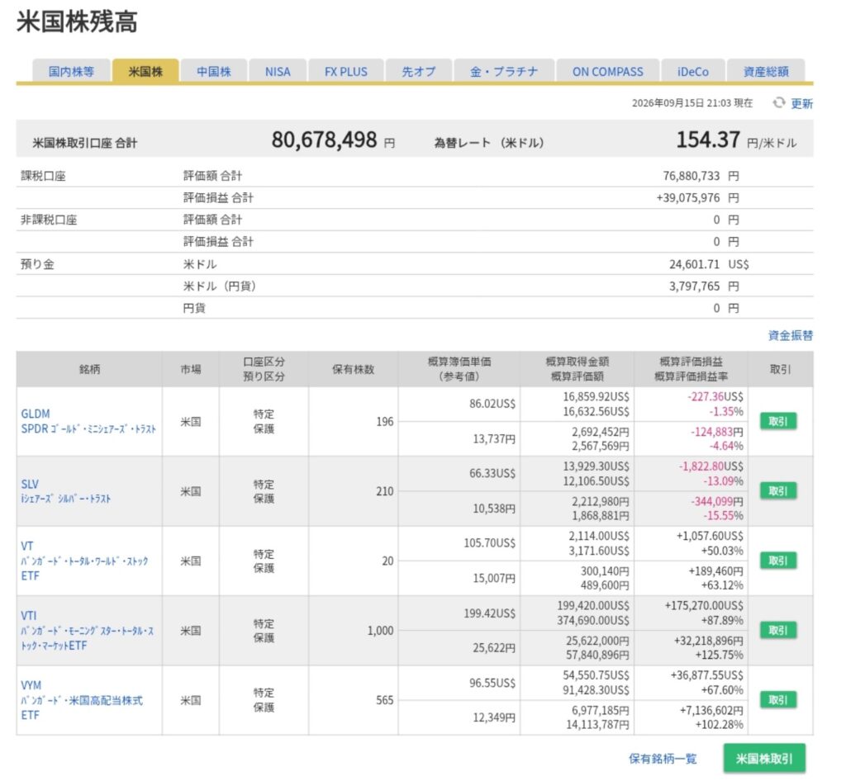Click the 米国株残高 page heading
The image size is (846, 781).
tap(77, 21)
